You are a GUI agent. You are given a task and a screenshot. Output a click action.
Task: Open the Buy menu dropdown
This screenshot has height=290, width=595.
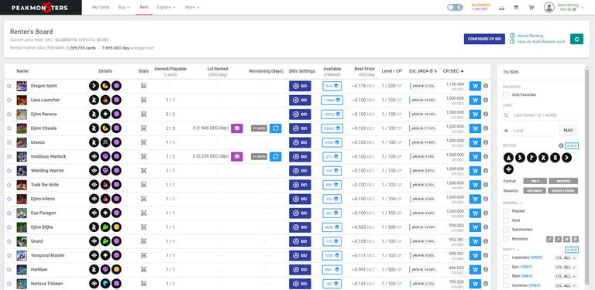coord(124,7)
